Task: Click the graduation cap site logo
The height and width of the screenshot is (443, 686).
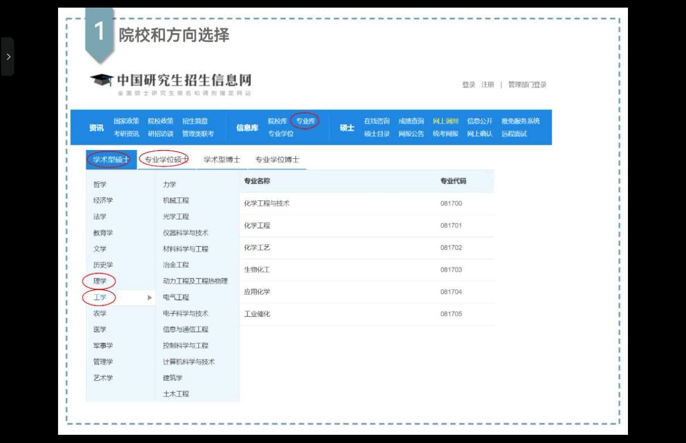Action: (x=101, y=81)
